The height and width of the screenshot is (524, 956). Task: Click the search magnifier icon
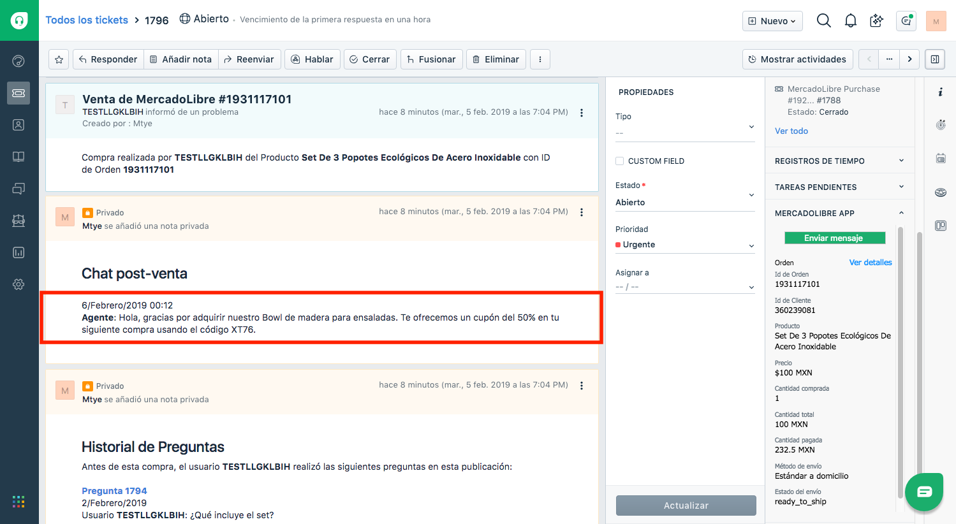[824, 21]
